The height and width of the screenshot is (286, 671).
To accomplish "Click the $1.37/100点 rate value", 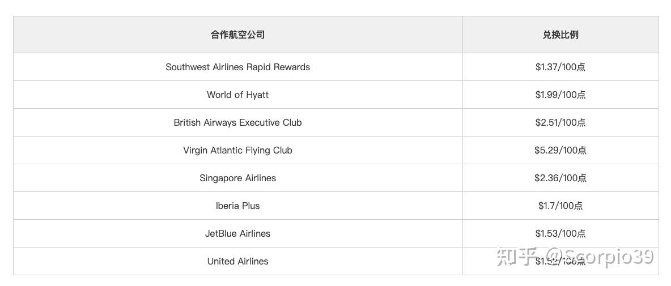I will pyautogui.click(x=560, y=67).
